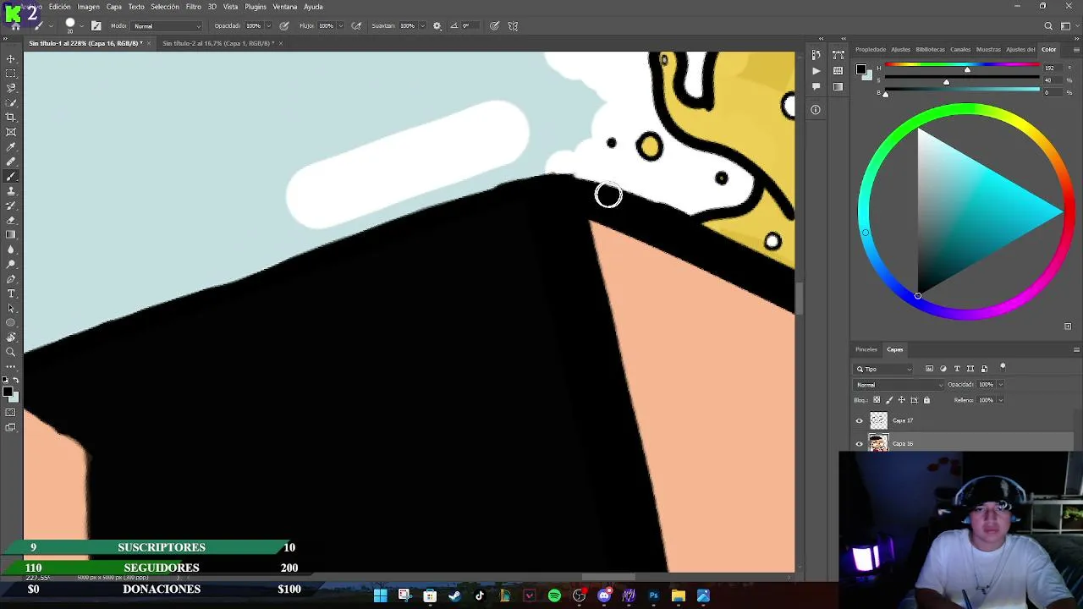
Task: Open layer Opacidad dropdown arrow
Action: click(x=1000, y=385)
